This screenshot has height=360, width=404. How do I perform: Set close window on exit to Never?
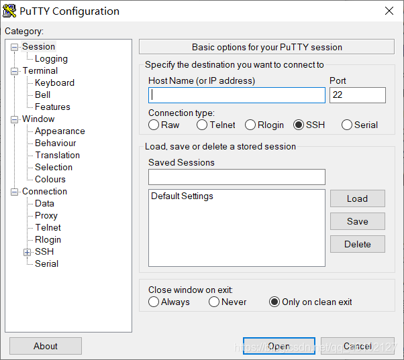[x=214, y=302]
